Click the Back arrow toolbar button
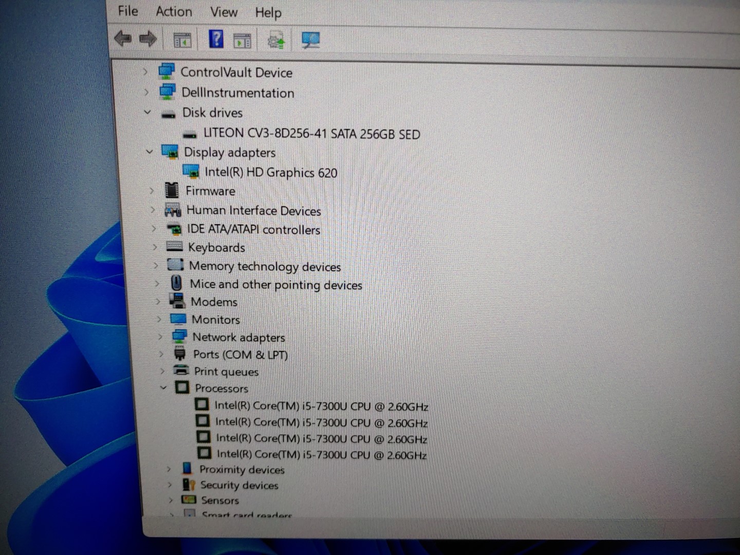Viewport: 740px width, 555px height. point(123,38)
